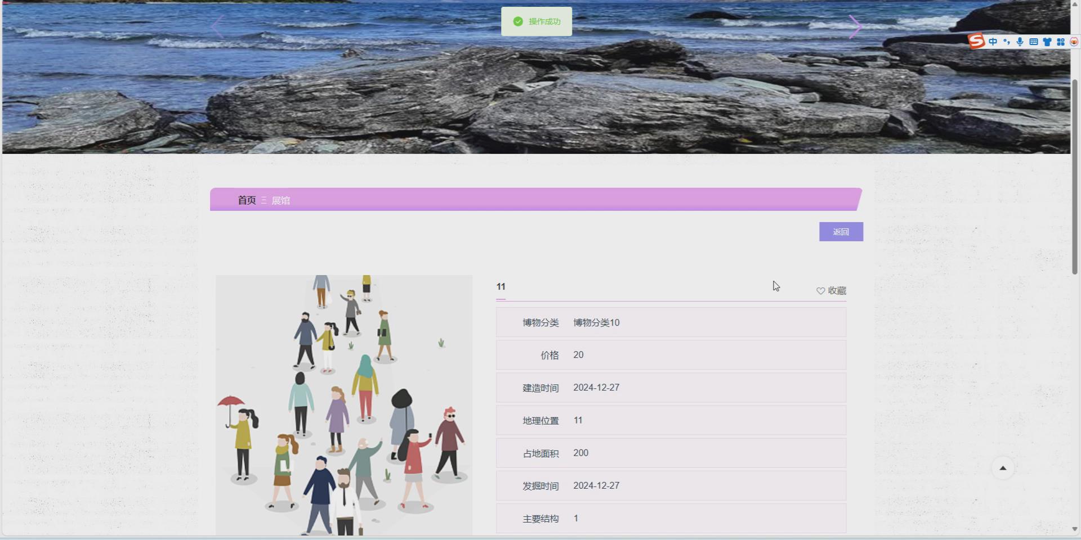1081x540 pixels.
Task: Click the 博物分类 field label
Action: (x=540, y=322)
